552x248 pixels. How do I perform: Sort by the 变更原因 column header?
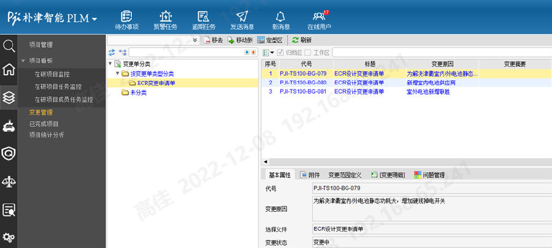[442, 64]
